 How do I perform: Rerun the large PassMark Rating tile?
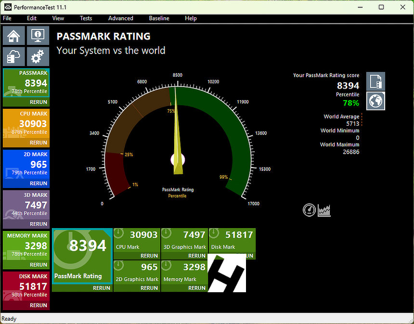(x=102, y=288)
